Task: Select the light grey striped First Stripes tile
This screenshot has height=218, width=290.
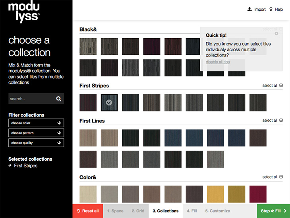Action: [x=173, y=103]
